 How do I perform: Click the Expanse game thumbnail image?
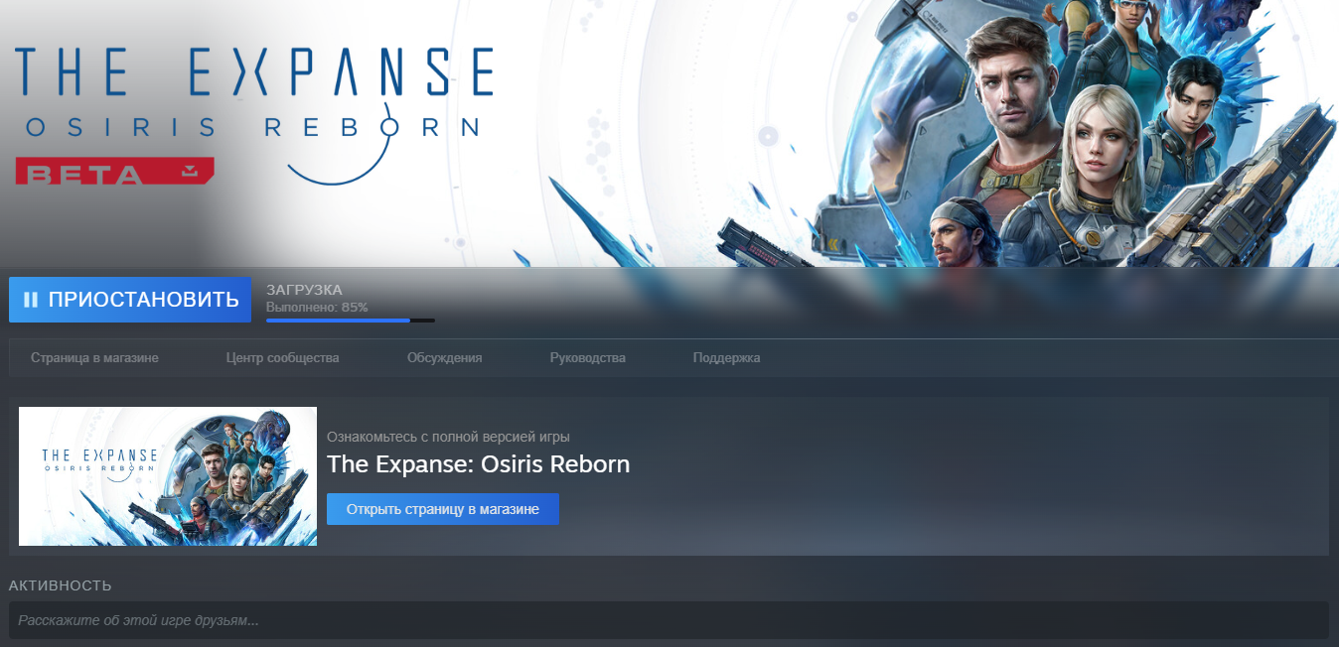168,476
